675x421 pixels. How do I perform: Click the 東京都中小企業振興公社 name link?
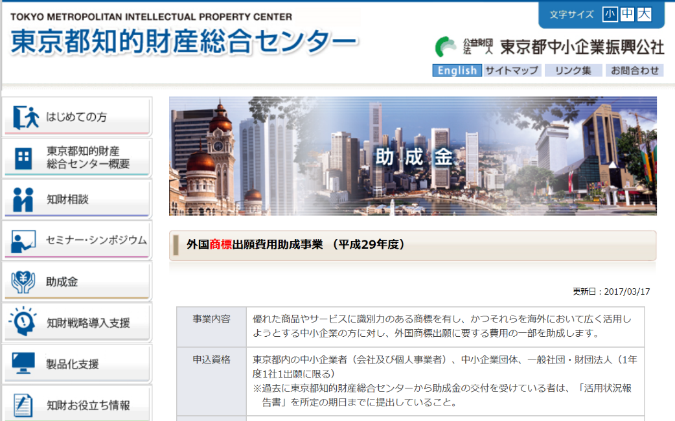(582, 47)
